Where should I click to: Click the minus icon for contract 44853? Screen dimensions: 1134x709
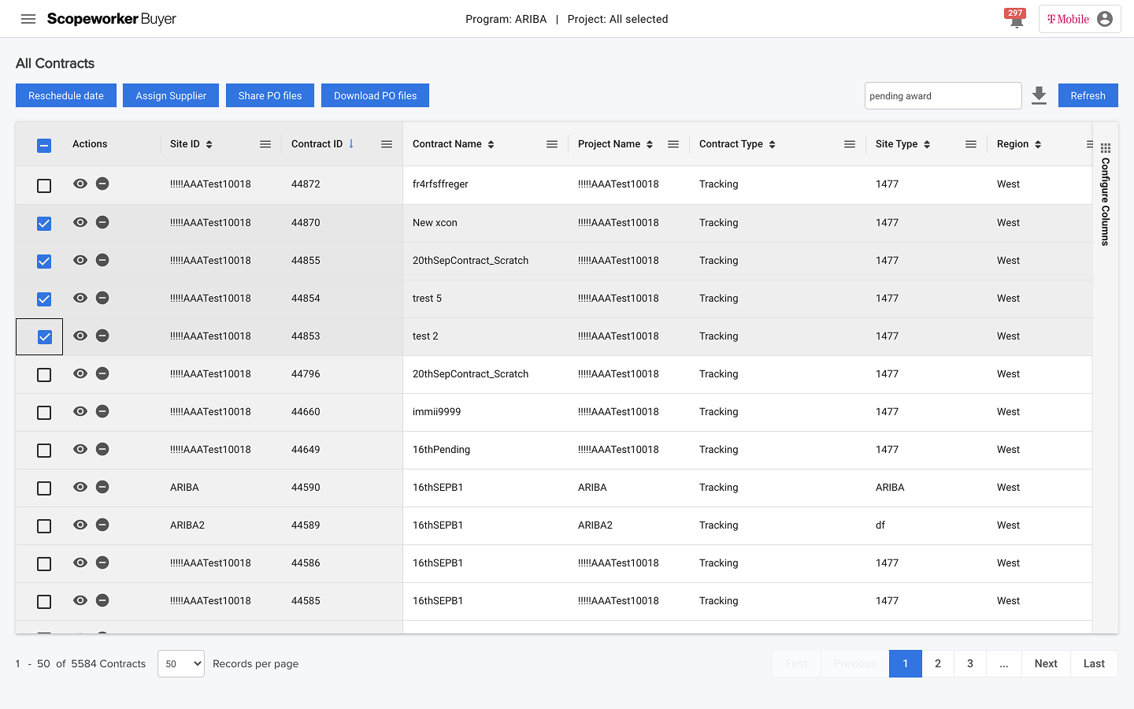click(x=102, y=336)
